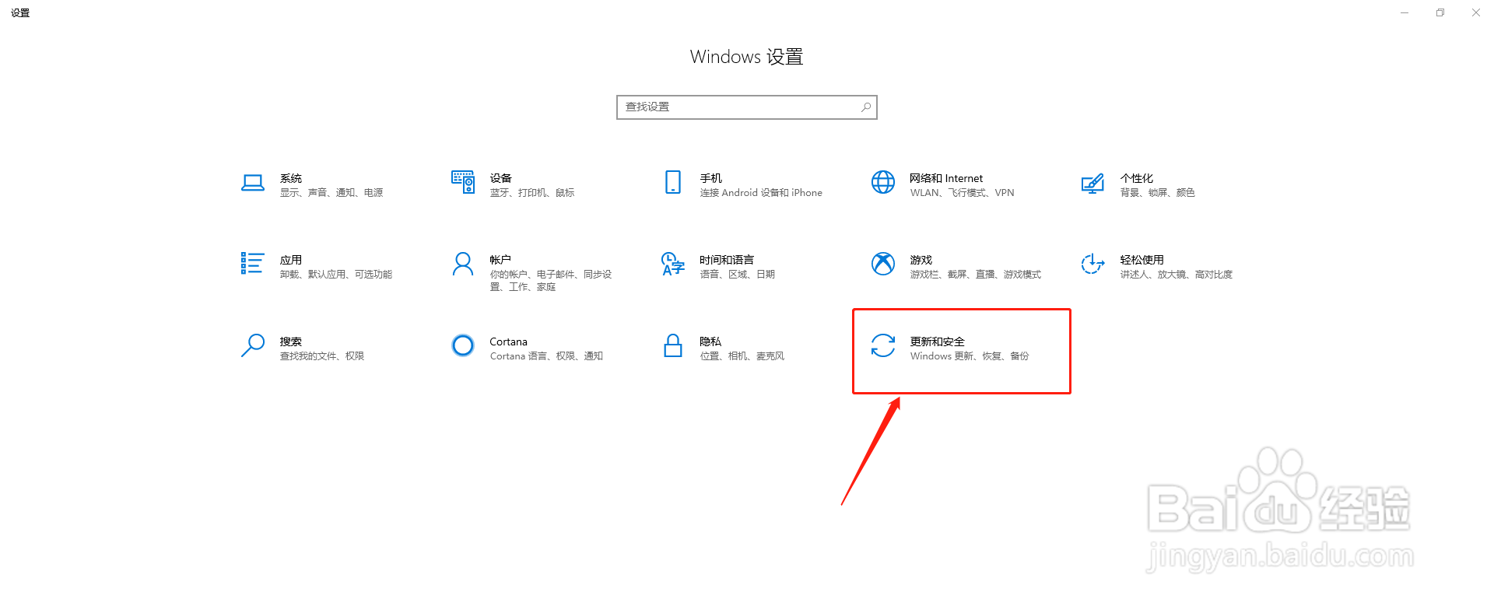1494x606 pixels.
Task: Open 隐私 settings label
Action: point(710,342)
